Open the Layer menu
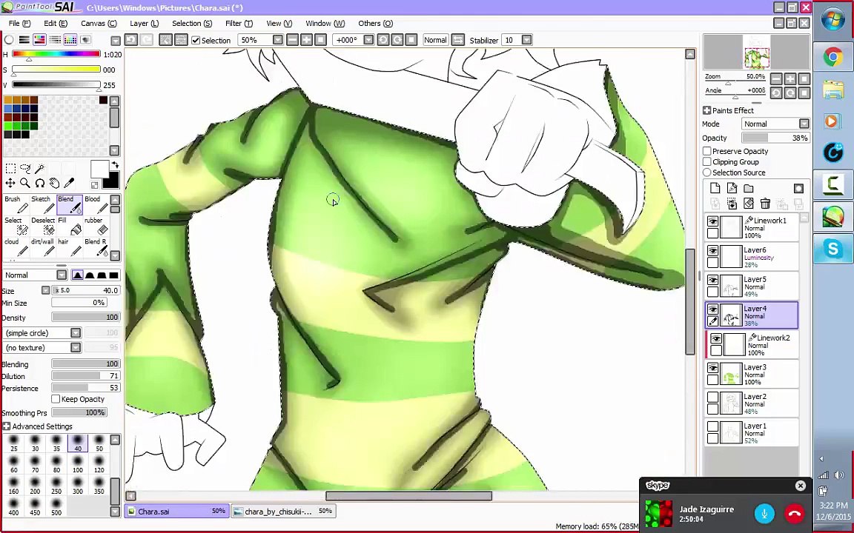The width and height of the screenshot is (854, 533). tap(145, 24)
